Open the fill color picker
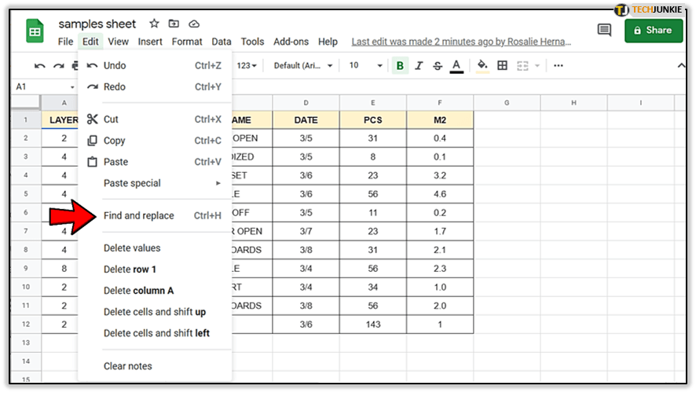The width and height of the screenshot is (696, 393). coord(482,66)
